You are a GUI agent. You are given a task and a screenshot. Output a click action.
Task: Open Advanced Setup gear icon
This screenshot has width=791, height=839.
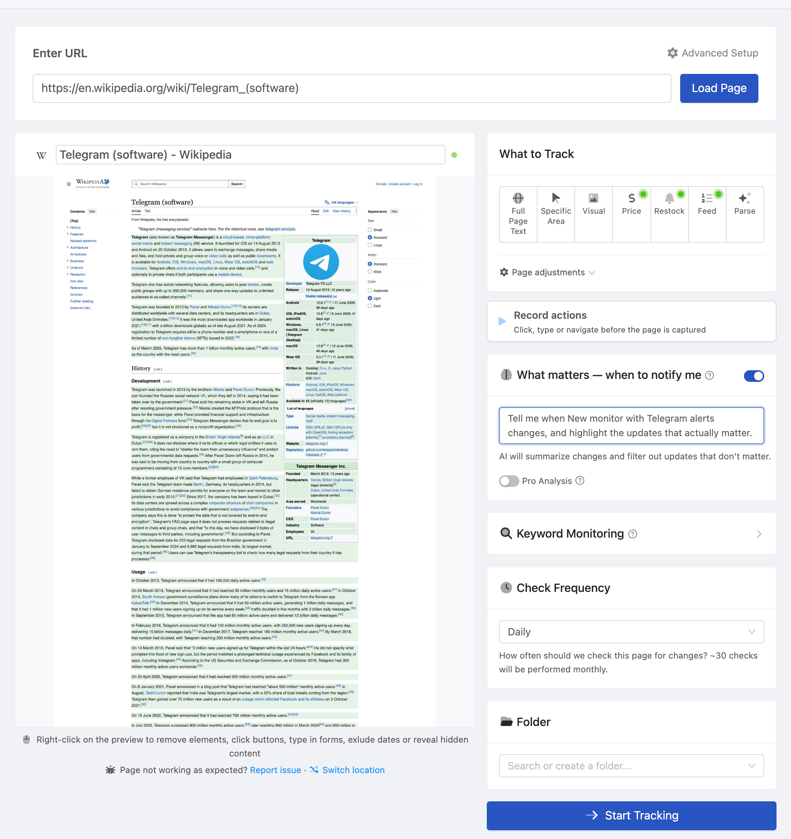tap(673, 53)
